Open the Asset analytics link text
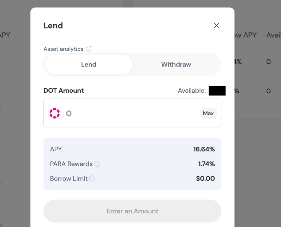 click(x=63, y=49)
